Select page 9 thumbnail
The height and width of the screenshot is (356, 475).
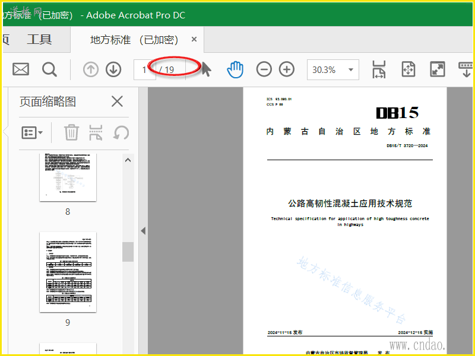[x=68, y=272]
